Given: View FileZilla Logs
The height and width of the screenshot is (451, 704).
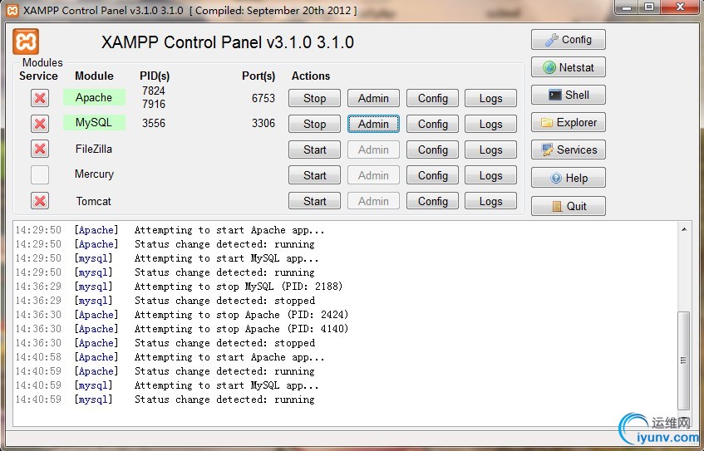Looking at the screenshot, I should pyautogui.click(x=490, y=150).
